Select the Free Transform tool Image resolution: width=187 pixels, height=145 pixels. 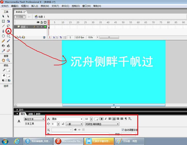click(3, 21)
